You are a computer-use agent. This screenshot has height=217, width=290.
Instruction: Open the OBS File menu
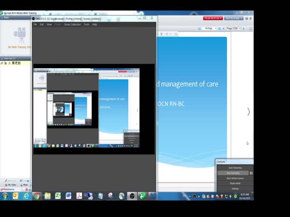(x=35, y=24)
